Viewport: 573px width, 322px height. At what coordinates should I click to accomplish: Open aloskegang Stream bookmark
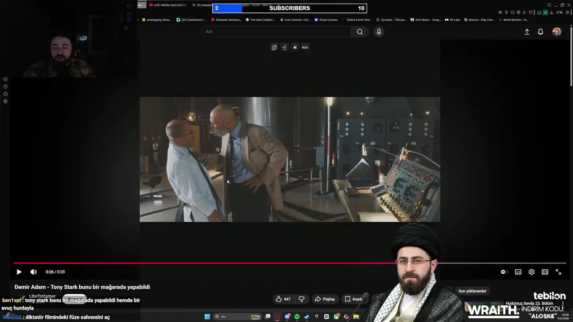157,20
